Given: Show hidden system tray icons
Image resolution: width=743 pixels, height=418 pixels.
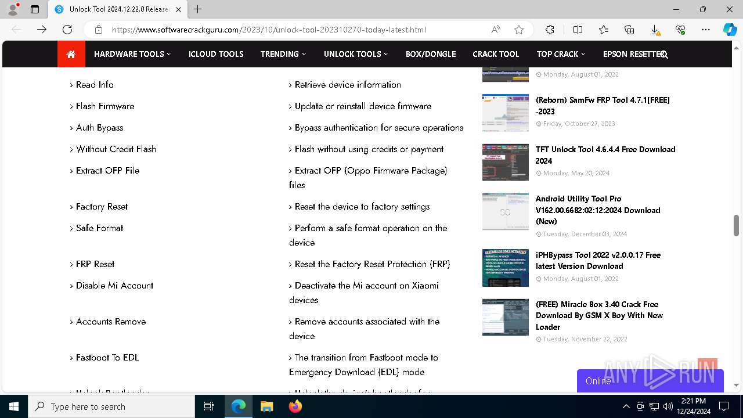Looking at the screenshot, I should (626, 406).
